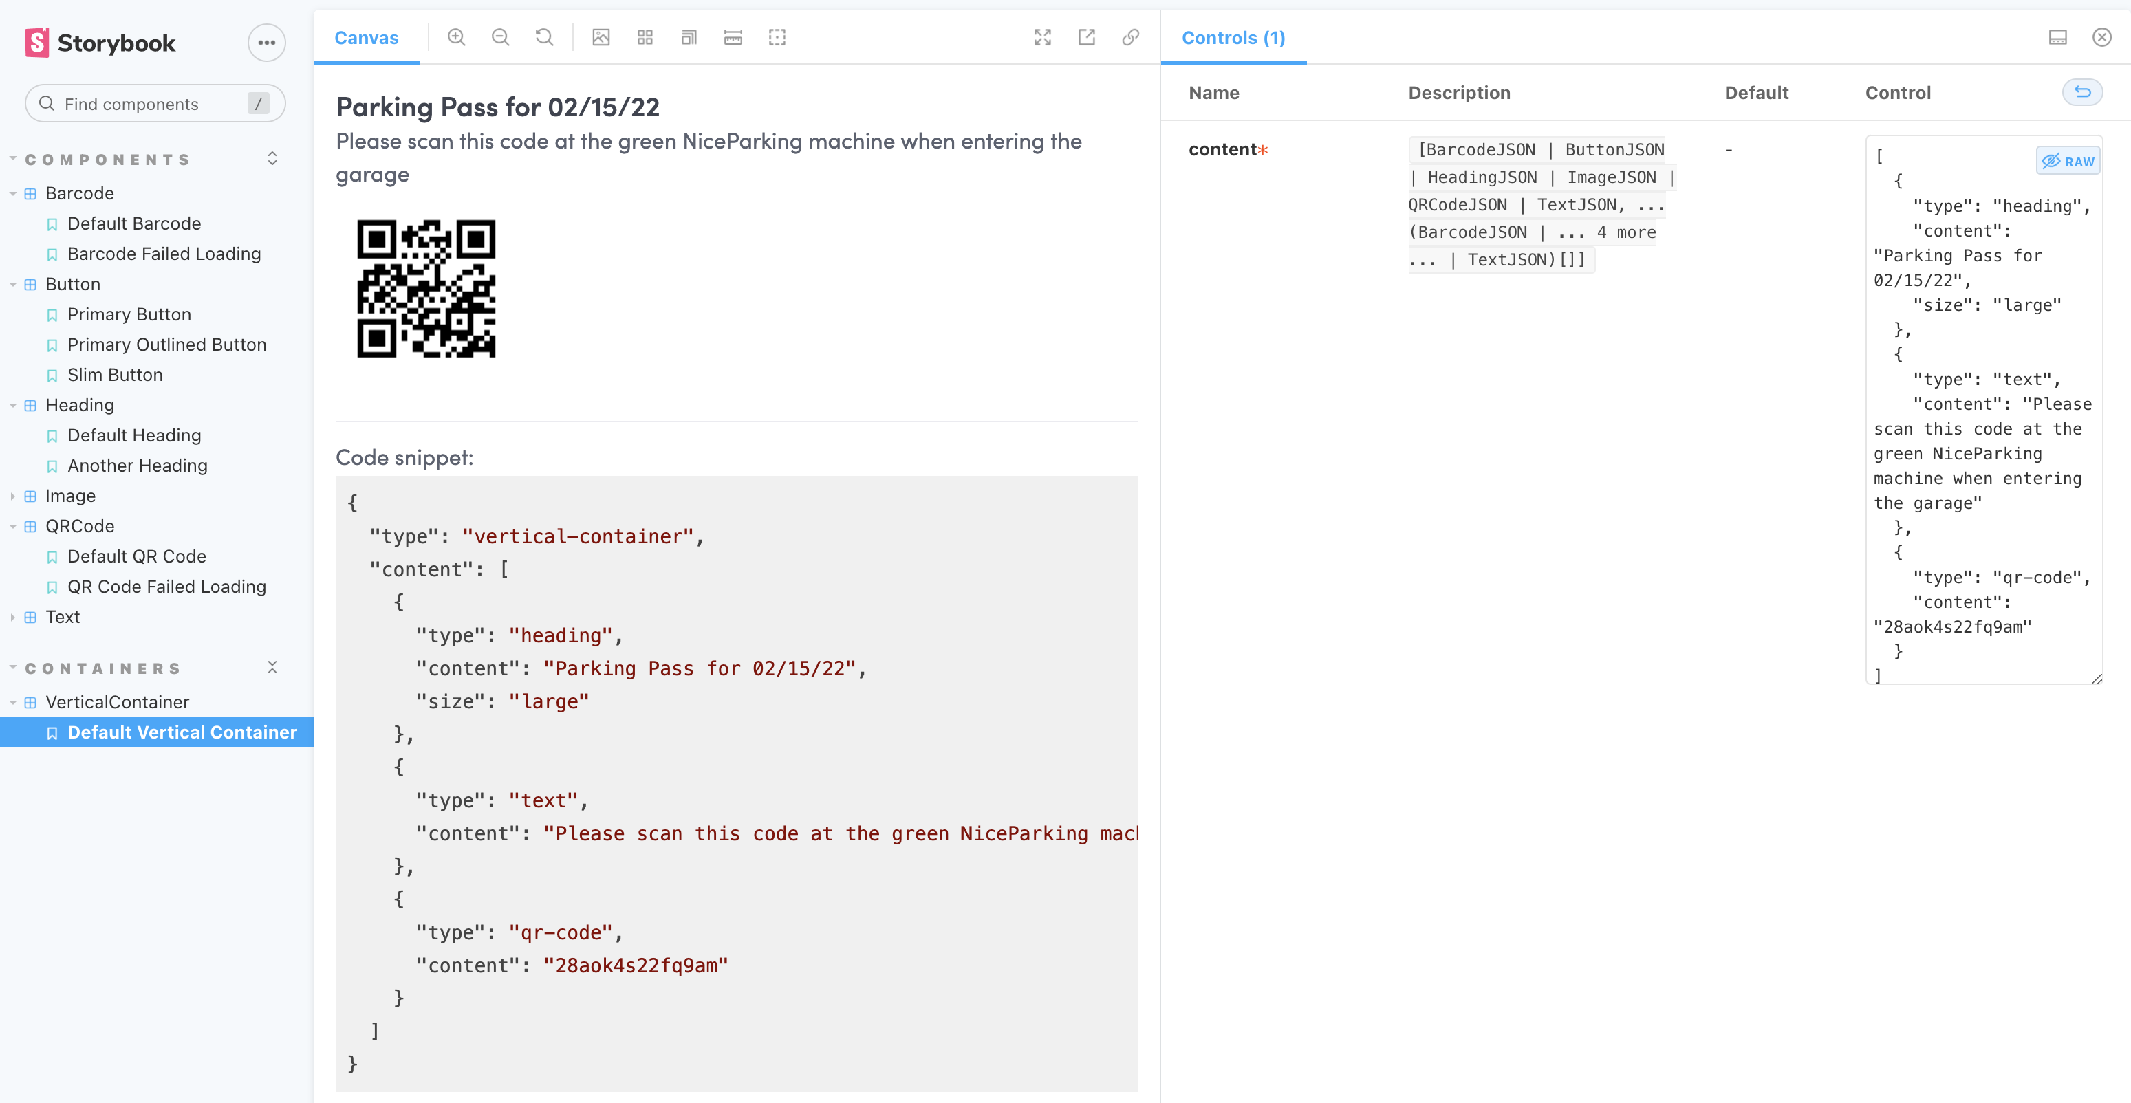Click the Default column header
This screenshot has height=1103, width=2131.
(x=1756, y=93)
